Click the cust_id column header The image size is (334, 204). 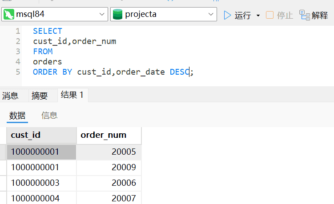tap(41, 135)
